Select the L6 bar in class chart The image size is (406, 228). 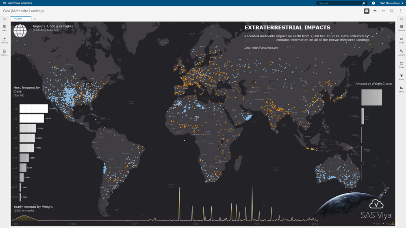click(x=34, y=109)
